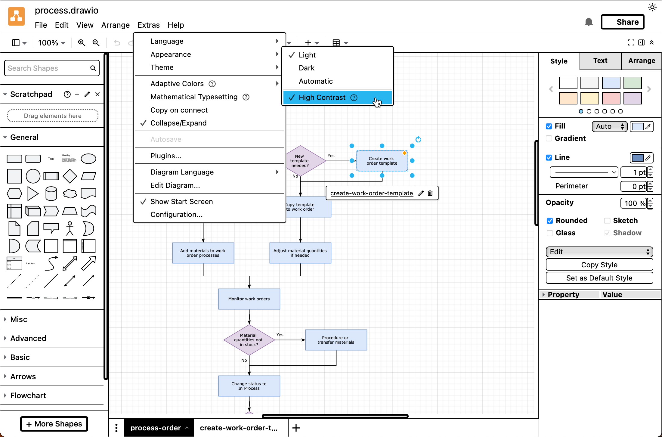Open the notifications bell
Image resolution: width=662 pixels, height=437 pixels.
[589, 22]
